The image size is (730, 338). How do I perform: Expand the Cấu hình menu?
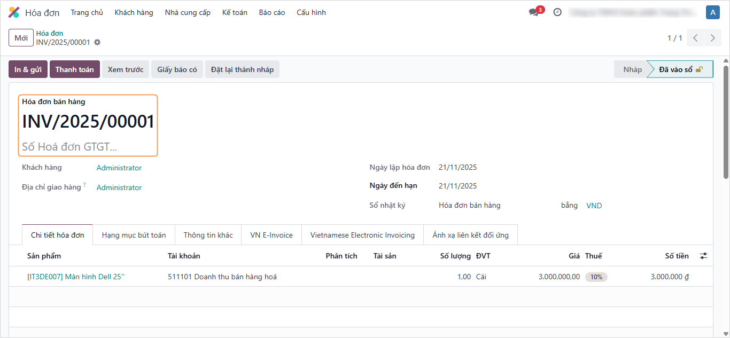[311, 12]
